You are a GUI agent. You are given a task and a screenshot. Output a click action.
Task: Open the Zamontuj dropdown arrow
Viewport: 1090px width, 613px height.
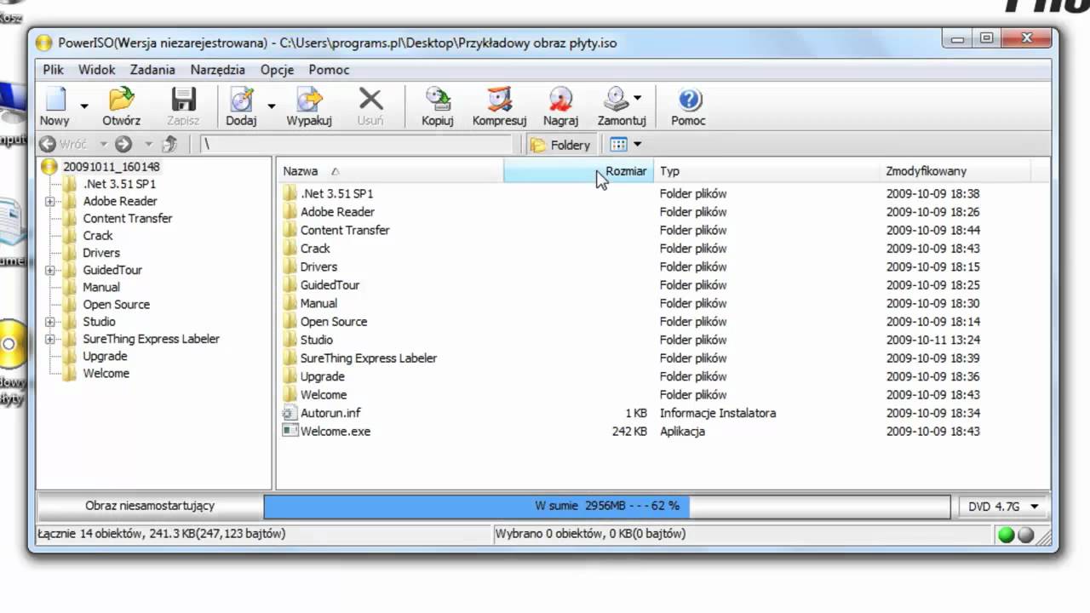coord(637,97)
